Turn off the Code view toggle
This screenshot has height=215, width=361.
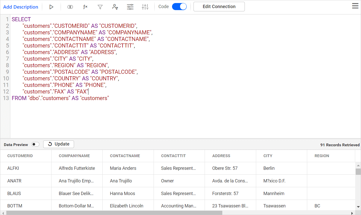tap(179, 7)
